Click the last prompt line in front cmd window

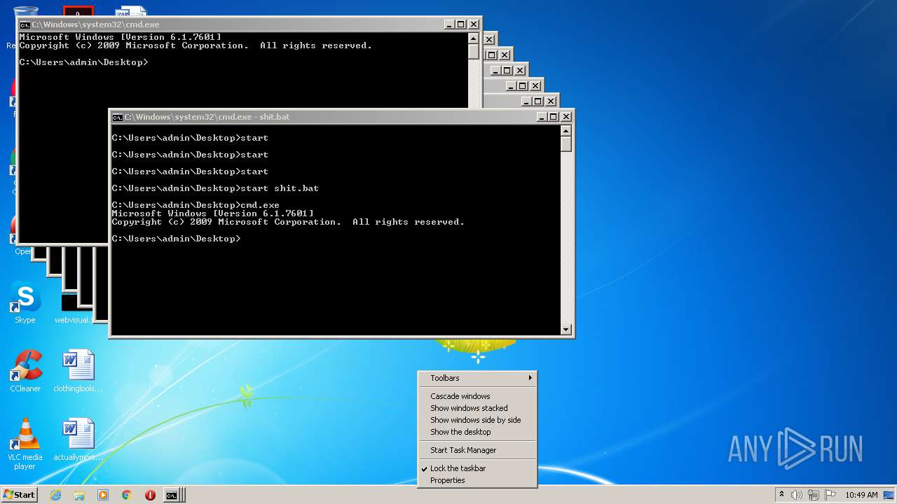(177, 239)
